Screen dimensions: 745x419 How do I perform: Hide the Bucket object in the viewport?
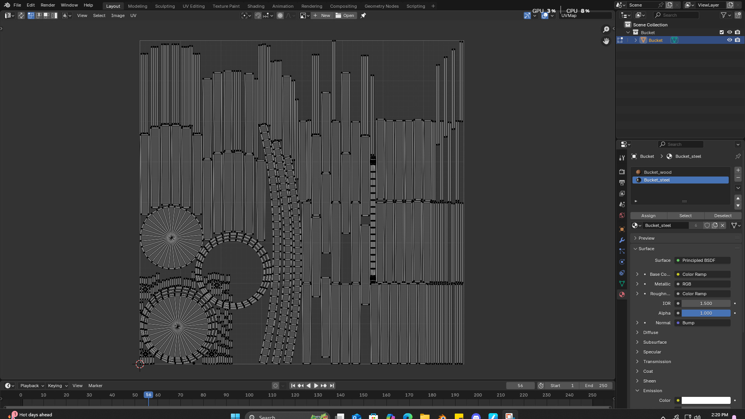(729, 40)
